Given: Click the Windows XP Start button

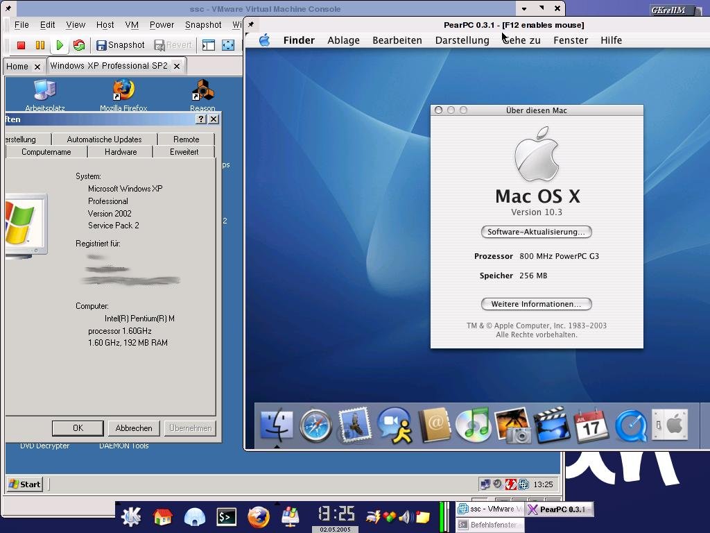Looking at the screenshot, I should [25, 484].
